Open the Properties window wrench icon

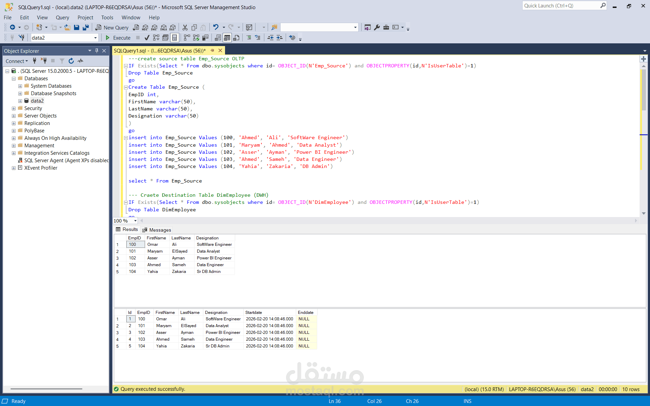[x=377, y=27]
